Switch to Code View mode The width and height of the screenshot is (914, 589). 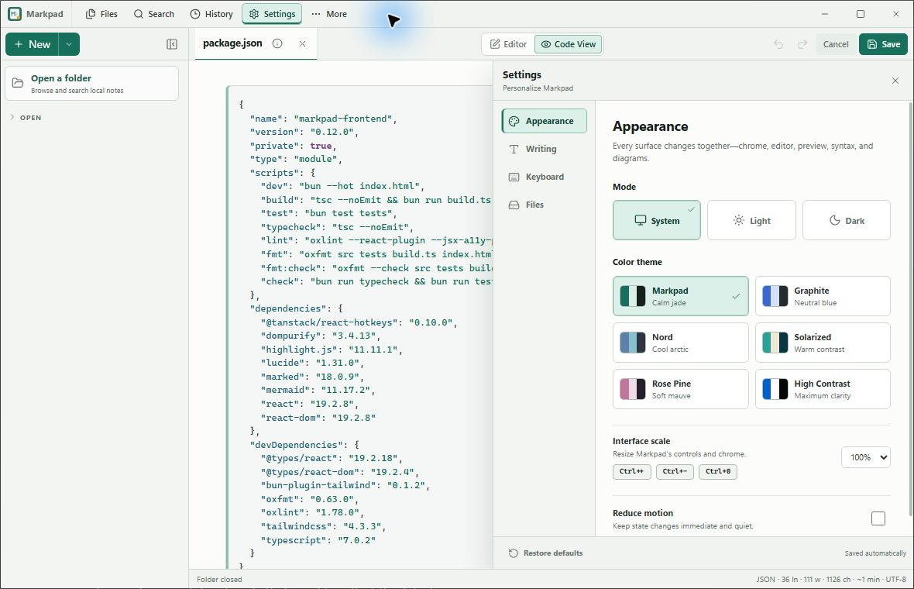[x=569, y=44]
